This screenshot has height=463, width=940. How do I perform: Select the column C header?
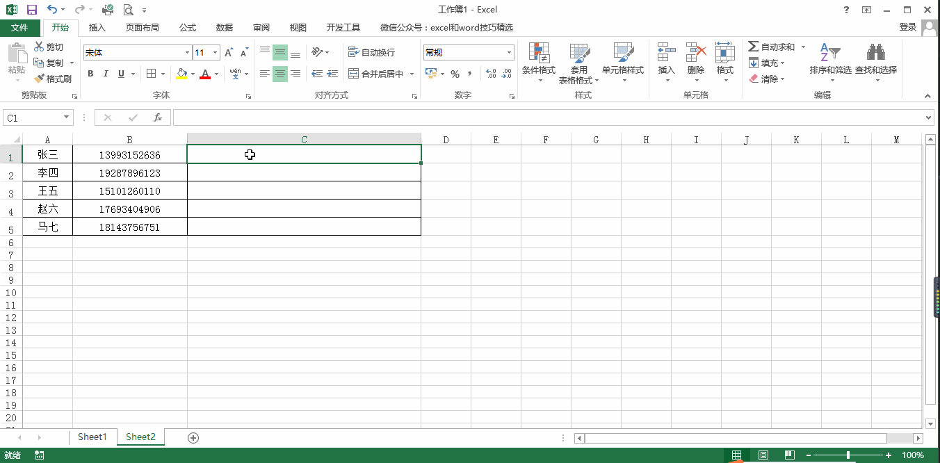[x=304, y=139]
